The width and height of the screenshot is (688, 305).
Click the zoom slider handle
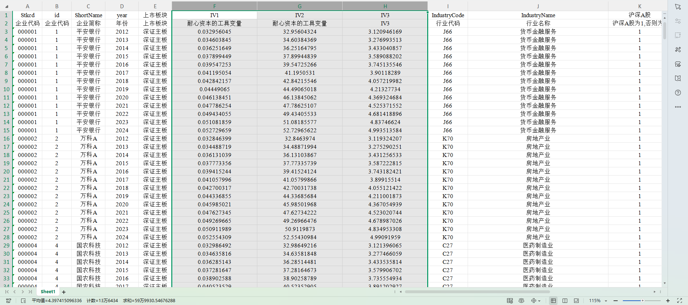[x=642, y=301]
